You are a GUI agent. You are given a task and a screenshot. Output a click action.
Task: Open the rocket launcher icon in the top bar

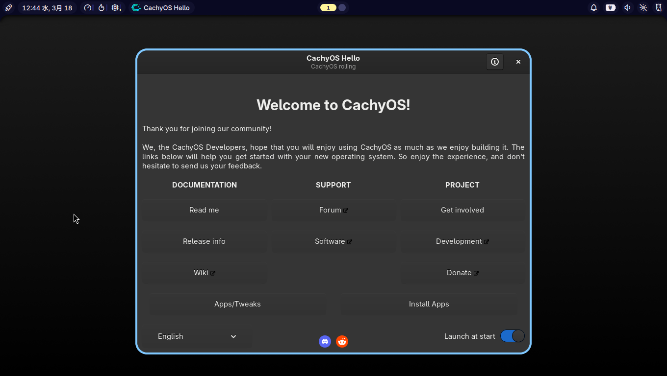8,8
